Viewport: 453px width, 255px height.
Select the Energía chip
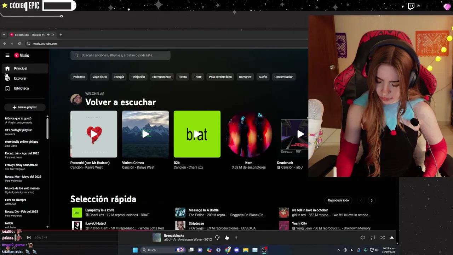pos(119,77)
